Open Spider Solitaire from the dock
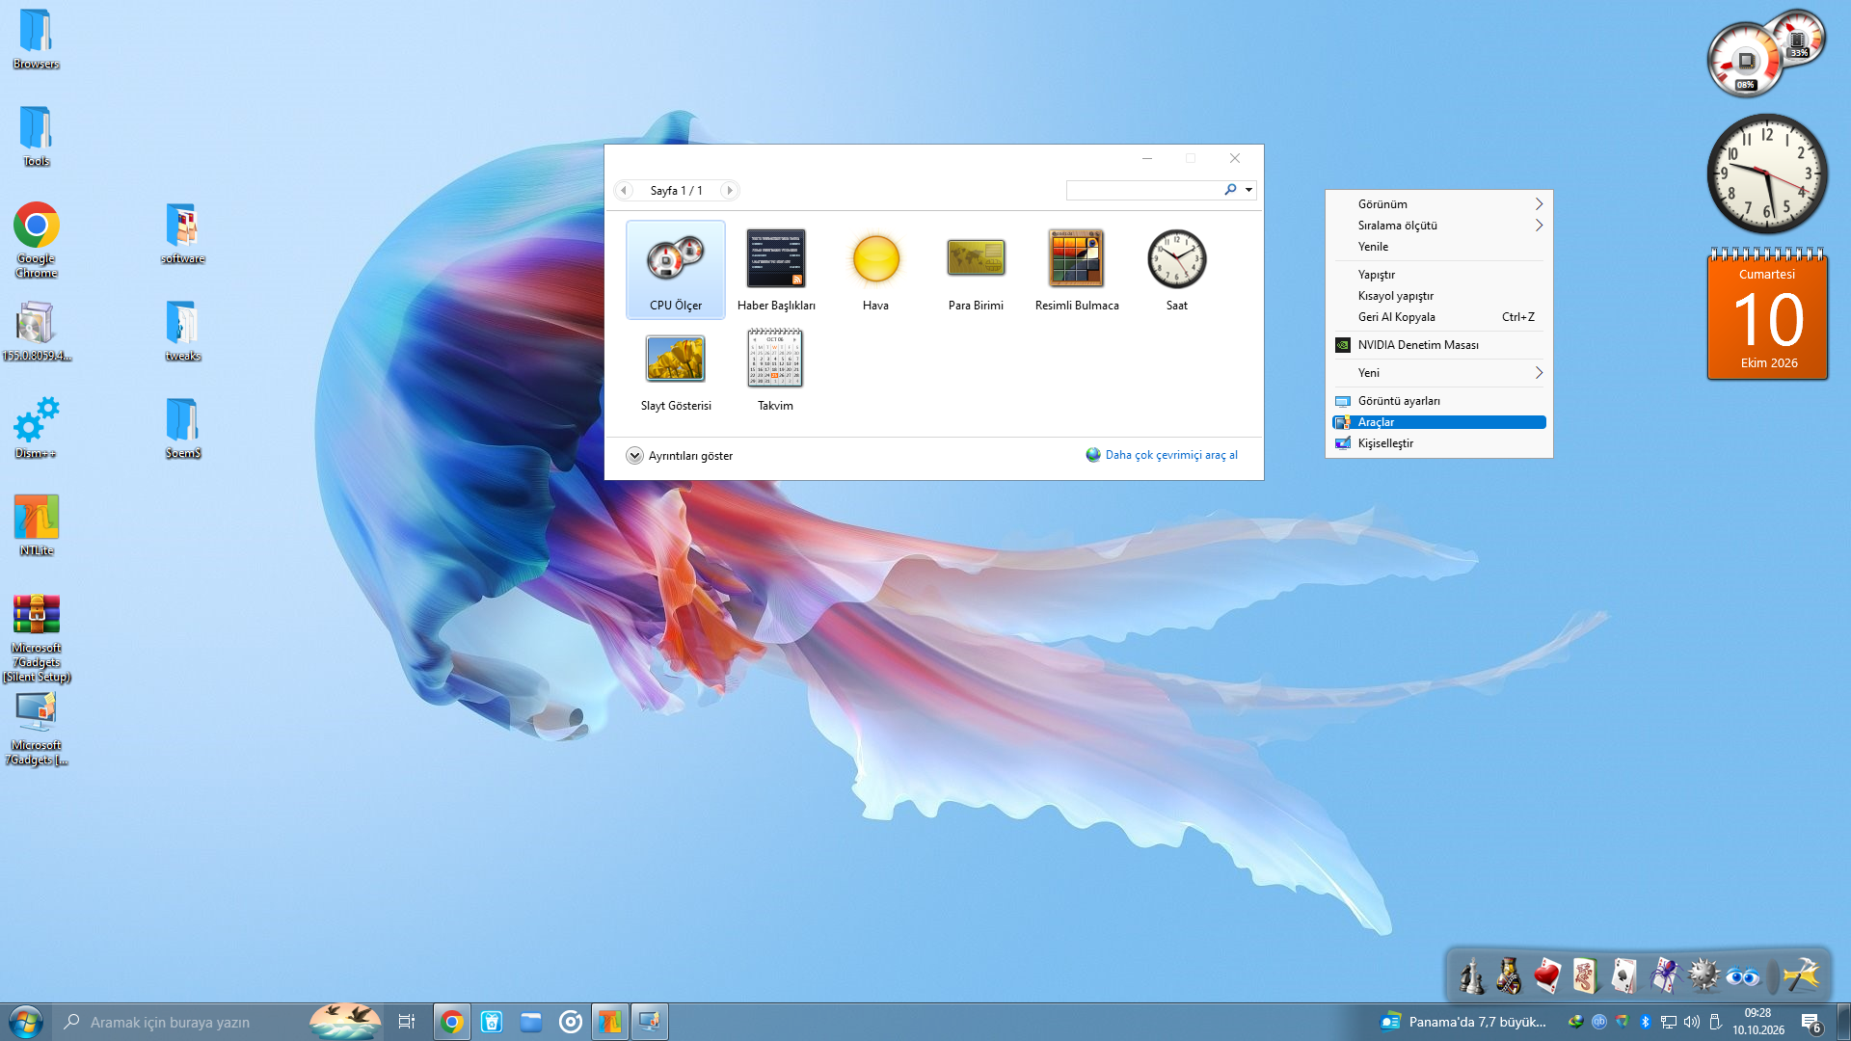The image size is (1851, 1041). 1664,975
